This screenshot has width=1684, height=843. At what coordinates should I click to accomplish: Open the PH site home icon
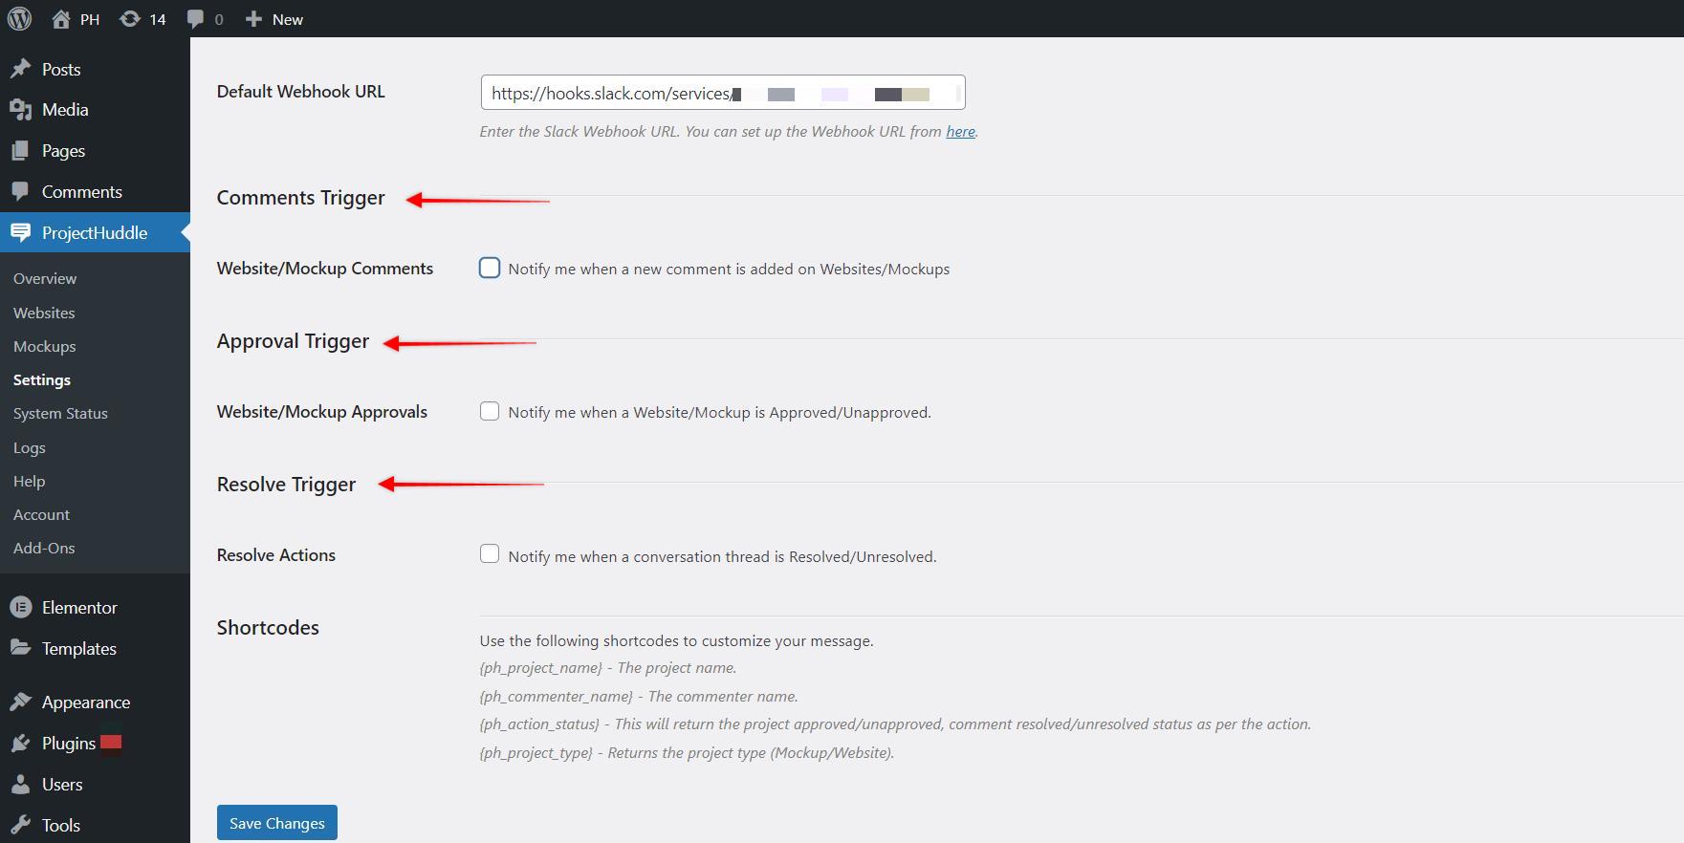tap(61, 19)
